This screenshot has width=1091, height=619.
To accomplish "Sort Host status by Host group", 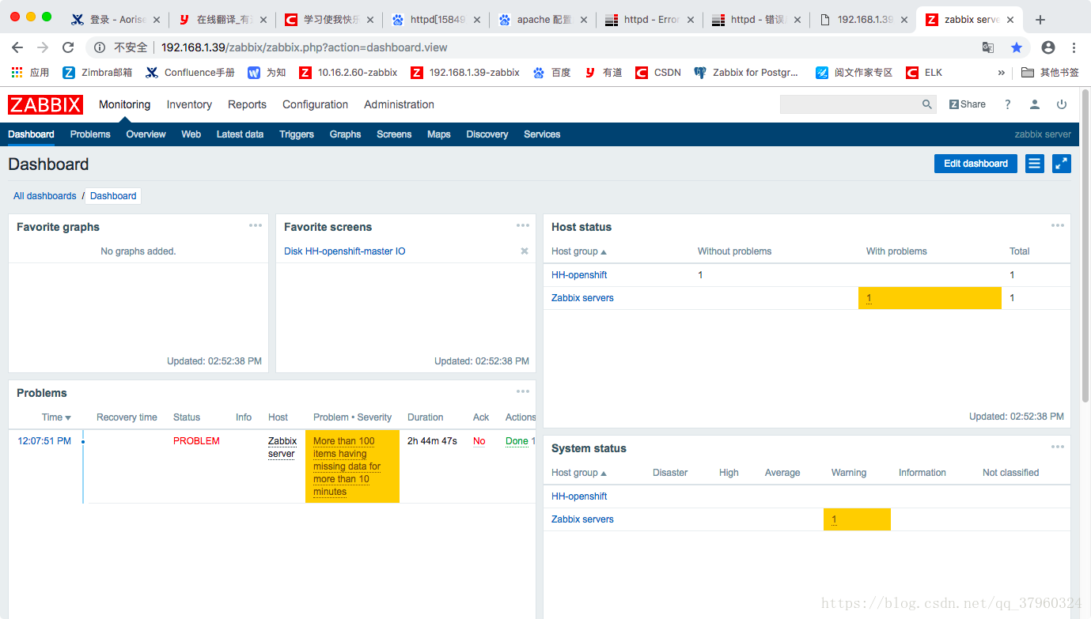I will [579, 251].
